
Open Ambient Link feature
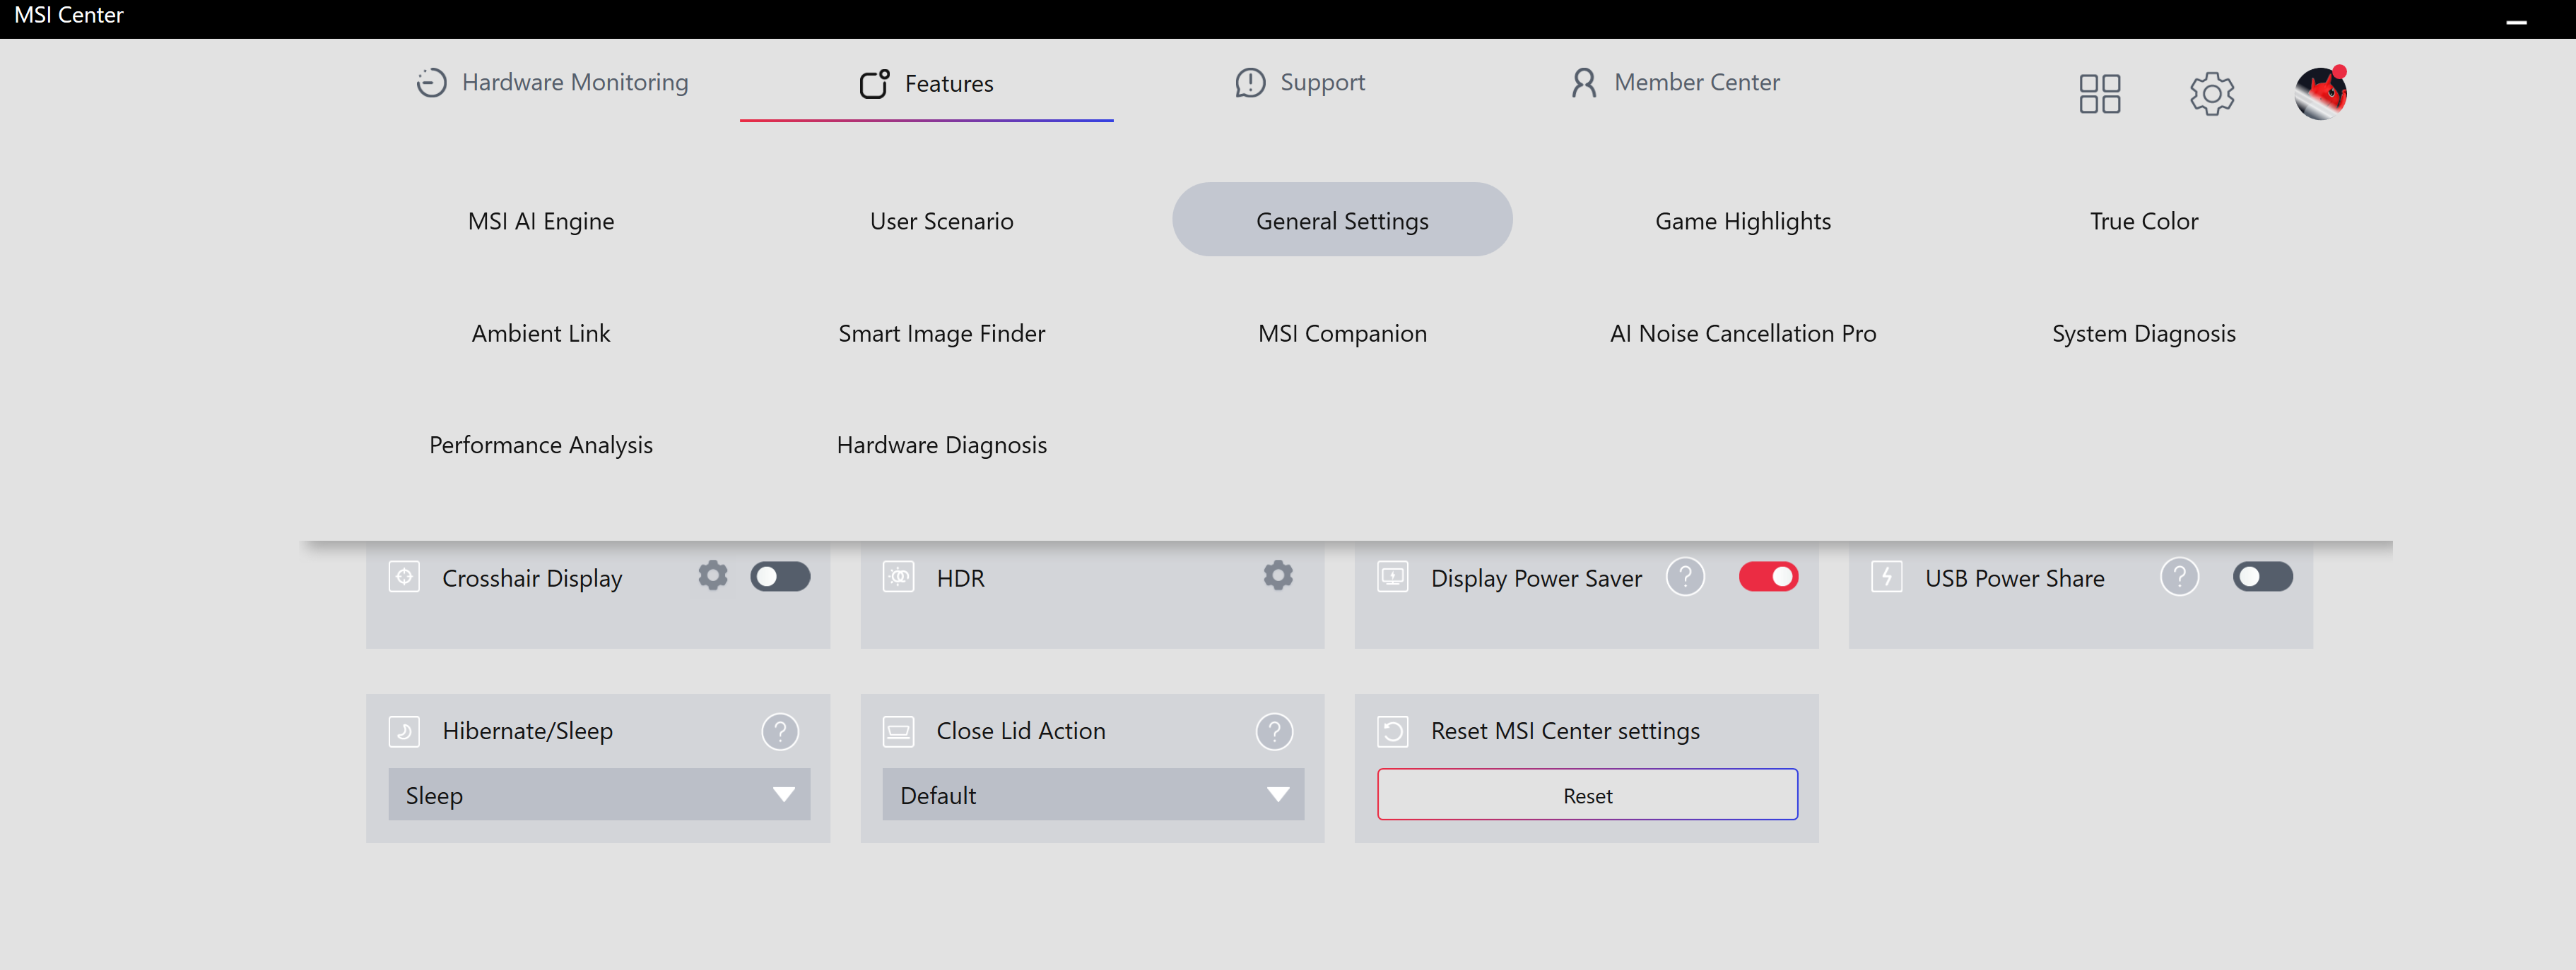(540, 333)
